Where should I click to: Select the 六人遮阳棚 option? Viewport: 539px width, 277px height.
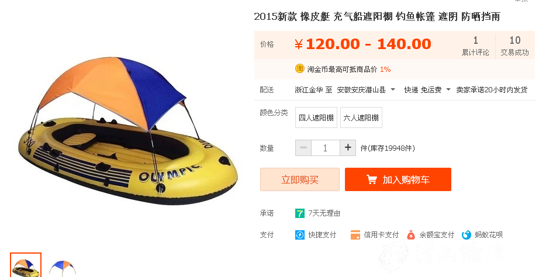(361, 117)
